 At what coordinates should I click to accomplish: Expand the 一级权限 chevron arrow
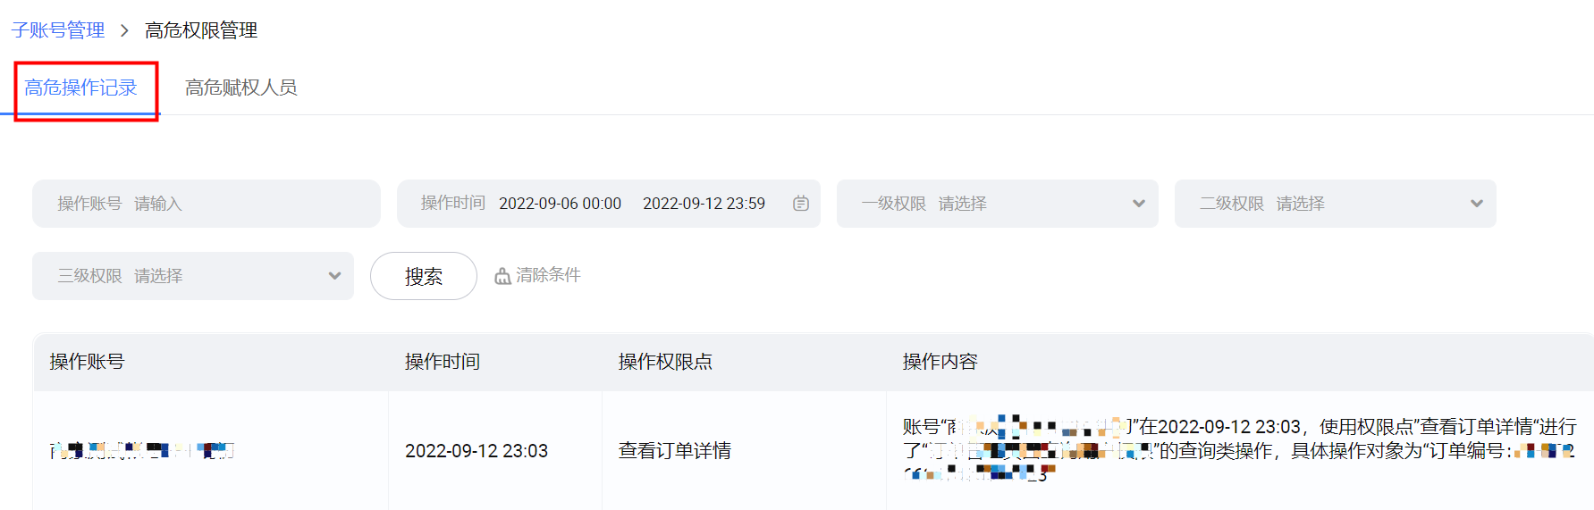(1139, 204)
